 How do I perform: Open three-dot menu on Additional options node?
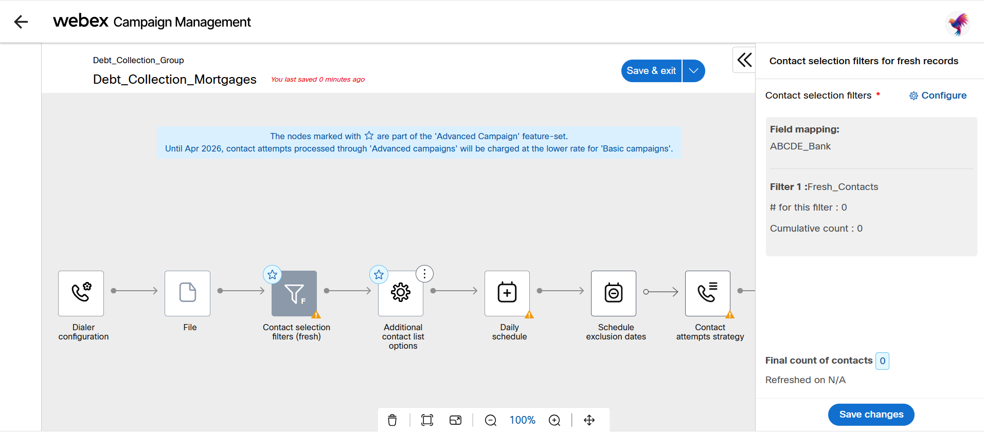tap(424, 274)
